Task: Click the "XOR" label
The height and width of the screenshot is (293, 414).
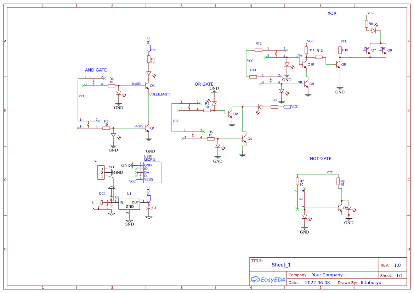Action: tap(332, 13)
